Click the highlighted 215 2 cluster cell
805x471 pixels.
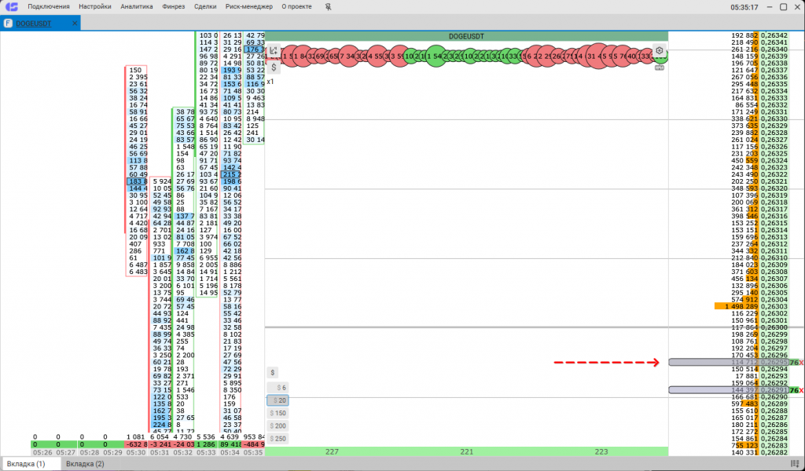point(231,174)
